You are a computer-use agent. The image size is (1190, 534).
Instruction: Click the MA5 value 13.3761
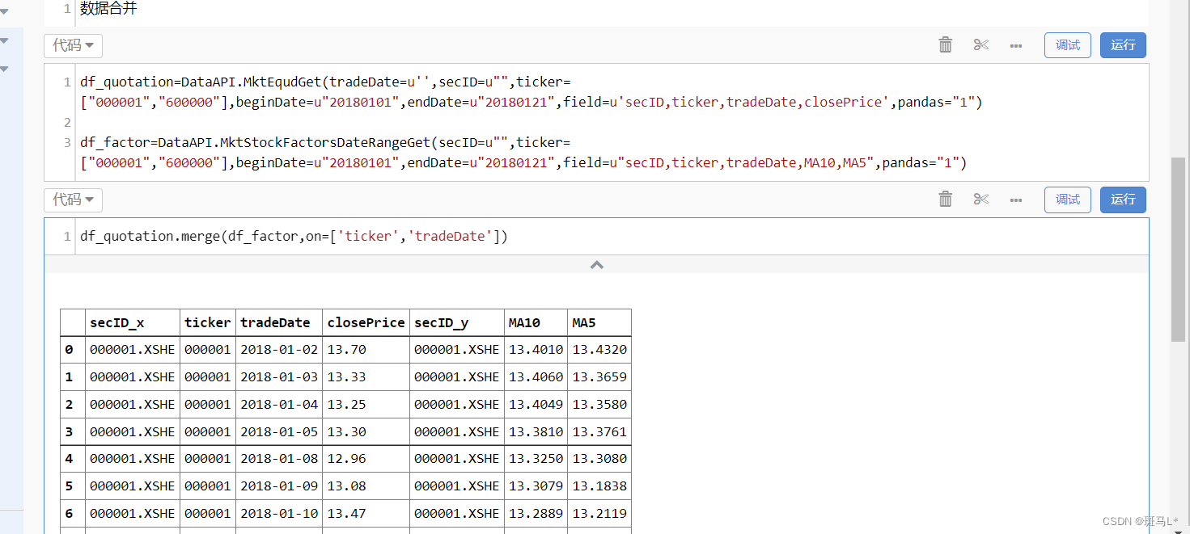tap(599, 431)
